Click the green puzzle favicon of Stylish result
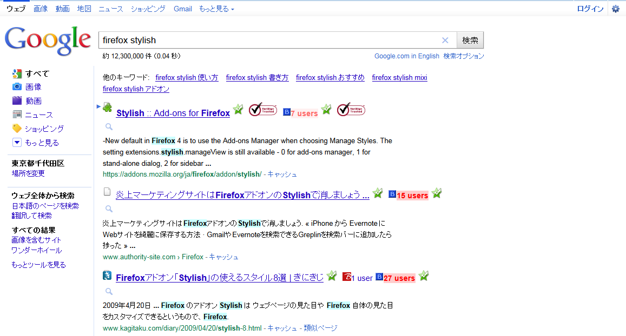626x336 pixels. click(107, 107)
